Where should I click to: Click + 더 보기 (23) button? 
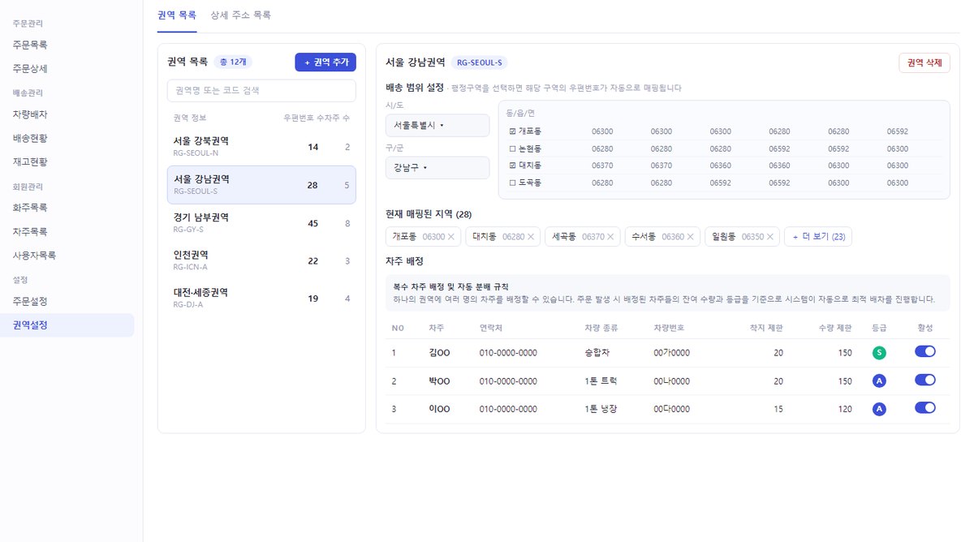(x=817, y=237)
